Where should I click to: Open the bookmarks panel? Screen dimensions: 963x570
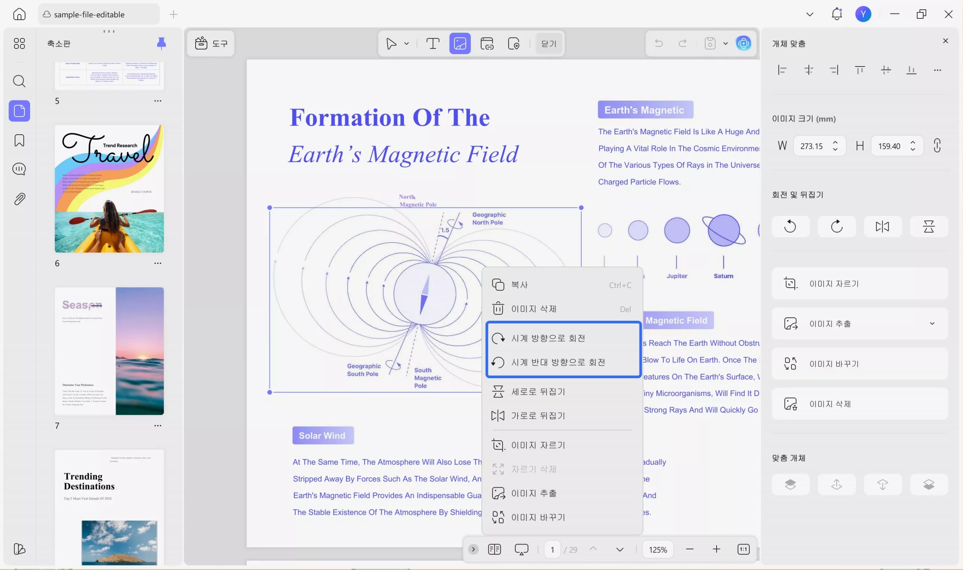click(19, 140)
